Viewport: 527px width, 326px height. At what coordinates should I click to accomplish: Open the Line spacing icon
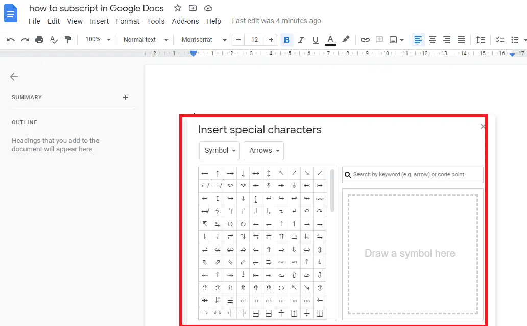pos(481,39)
